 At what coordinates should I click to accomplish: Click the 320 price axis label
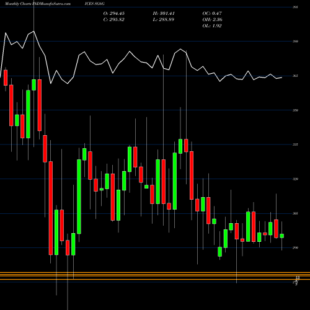[295, 179]
